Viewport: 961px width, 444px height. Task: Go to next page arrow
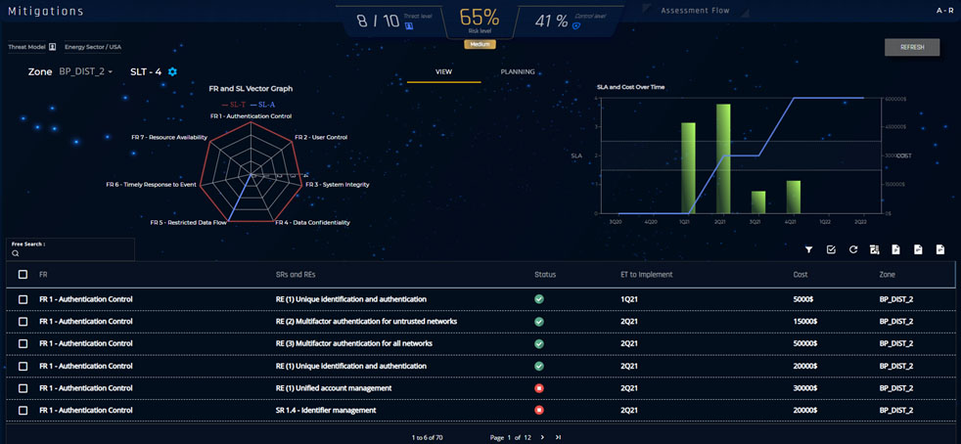pos(542,436)
